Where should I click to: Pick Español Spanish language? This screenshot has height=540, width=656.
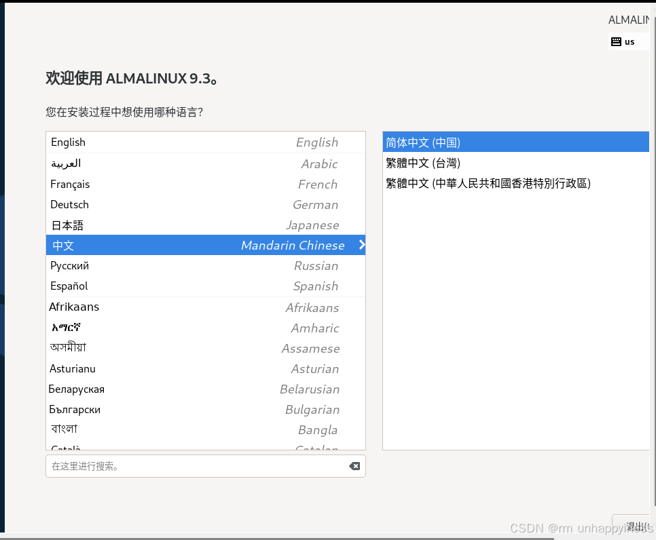point(205,286)
